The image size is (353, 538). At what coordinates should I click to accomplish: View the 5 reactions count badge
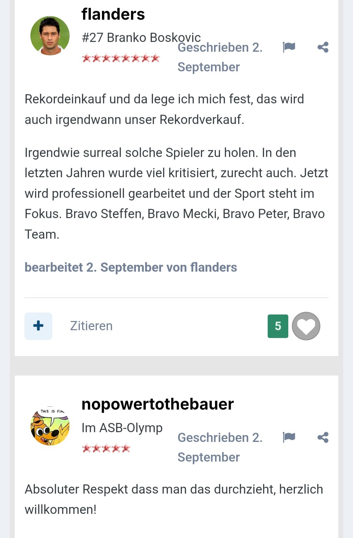(x=278, y=326)
